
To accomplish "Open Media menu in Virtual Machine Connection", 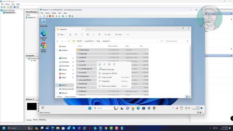I will (x=54, y=13).
